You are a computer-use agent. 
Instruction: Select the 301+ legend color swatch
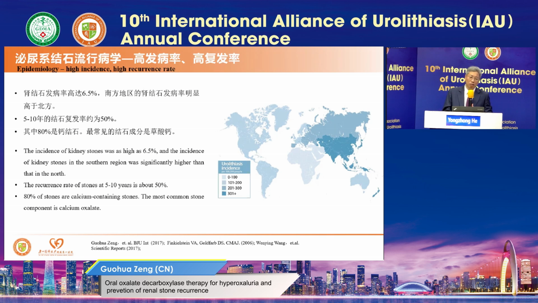point(224,194)
